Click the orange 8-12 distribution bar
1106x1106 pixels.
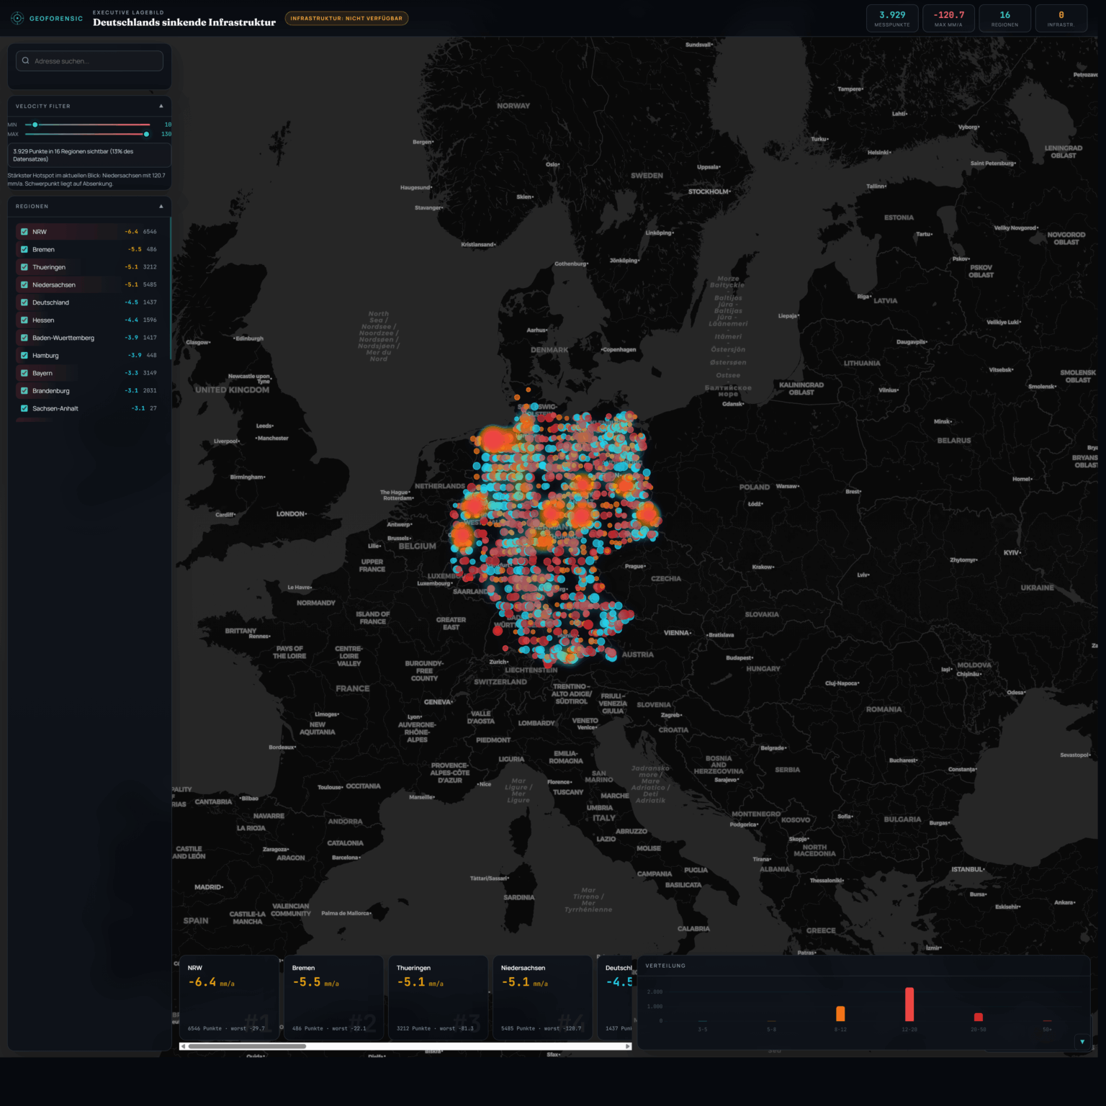[842, 1012]
